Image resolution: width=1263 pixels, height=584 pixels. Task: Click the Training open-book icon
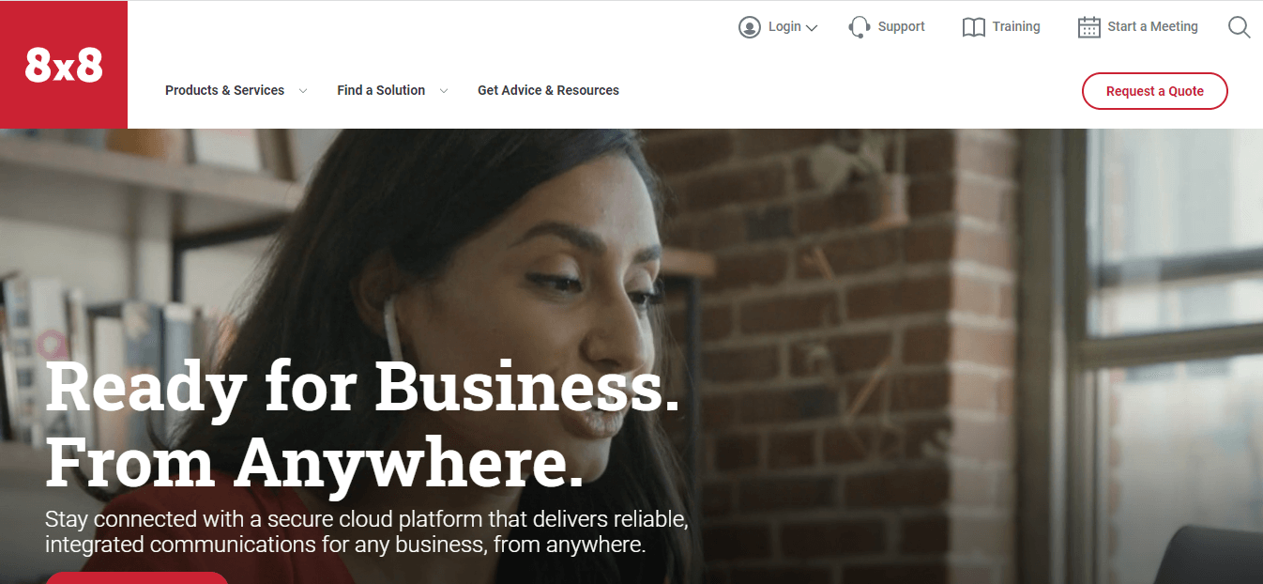[x=972, y=26]
